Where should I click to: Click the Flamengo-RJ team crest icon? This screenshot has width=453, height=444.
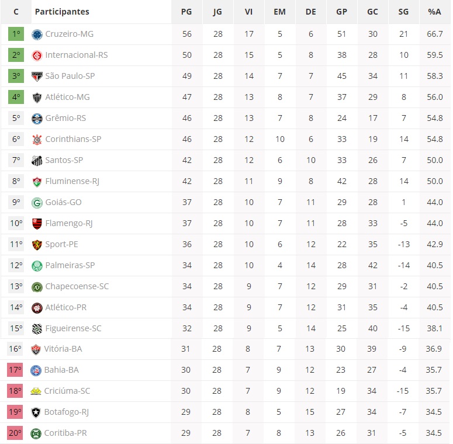pyautogui.click(x=37, y=223)
